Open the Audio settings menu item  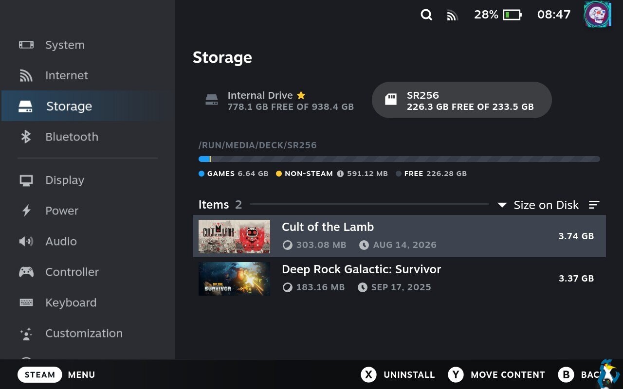[88, 241]
